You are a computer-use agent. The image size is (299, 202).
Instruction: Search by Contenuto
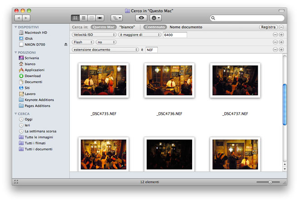click(x=155, y=27)
